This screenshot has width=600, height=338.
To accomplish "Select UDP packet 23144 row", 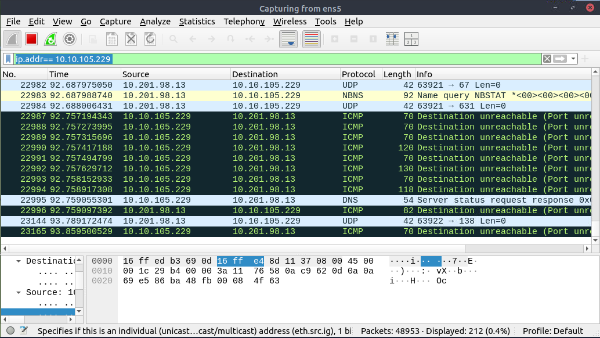I will [x=296, y=221].
